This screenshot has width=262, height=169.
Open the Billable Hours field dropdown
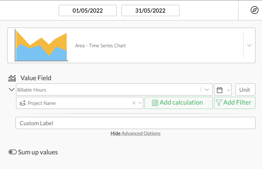pos(207,90)
